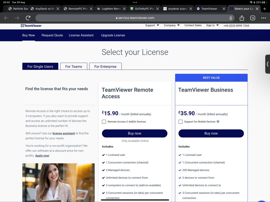This screenshot has width=270, height=202.
Task: Close the GoToMyPC Plans tab
Action: click(157, 9)
